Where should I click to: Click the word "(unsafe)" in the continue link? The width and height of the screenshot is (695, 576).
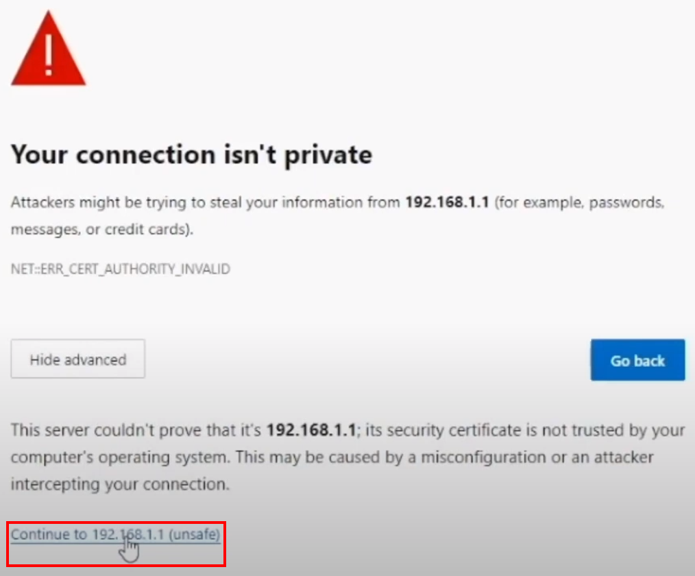195,534
